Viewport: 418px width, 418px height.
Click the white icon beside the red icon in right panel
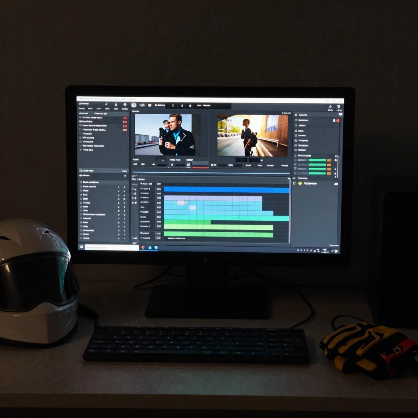[x=334, y=120]
